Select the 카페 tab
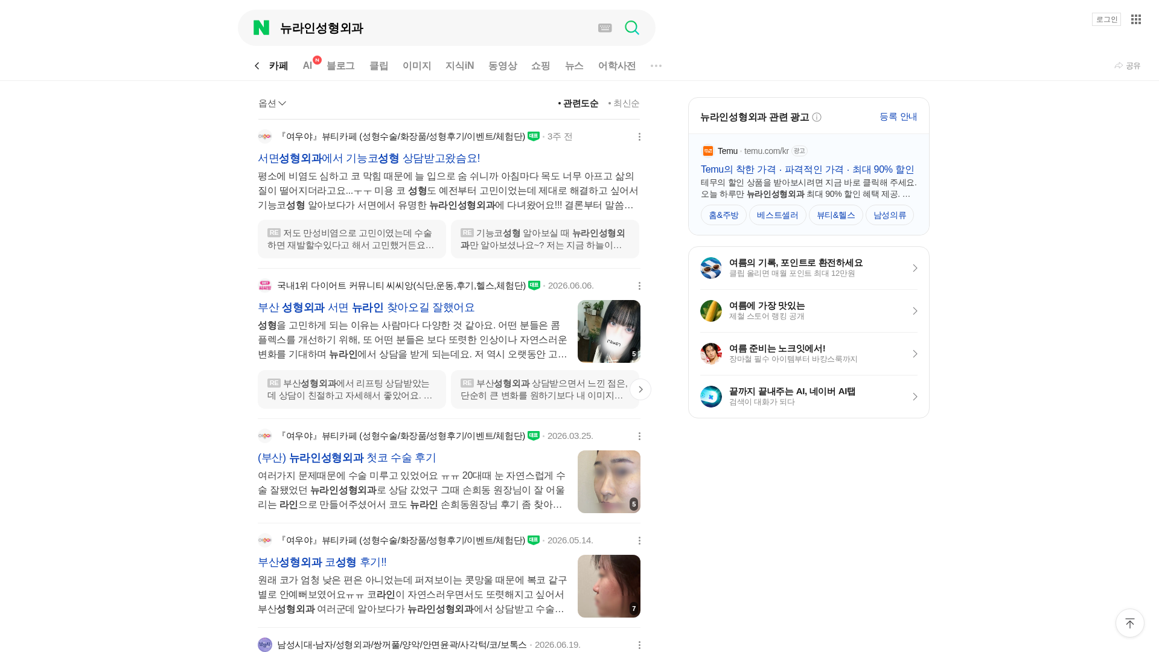 pyautogui.click(x=278, y=66)
